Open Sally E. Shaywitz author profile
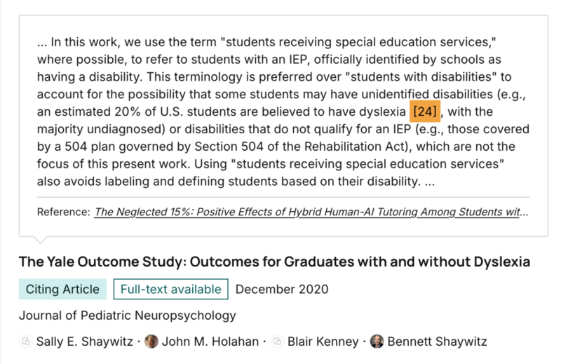 (x=84, y=342)
